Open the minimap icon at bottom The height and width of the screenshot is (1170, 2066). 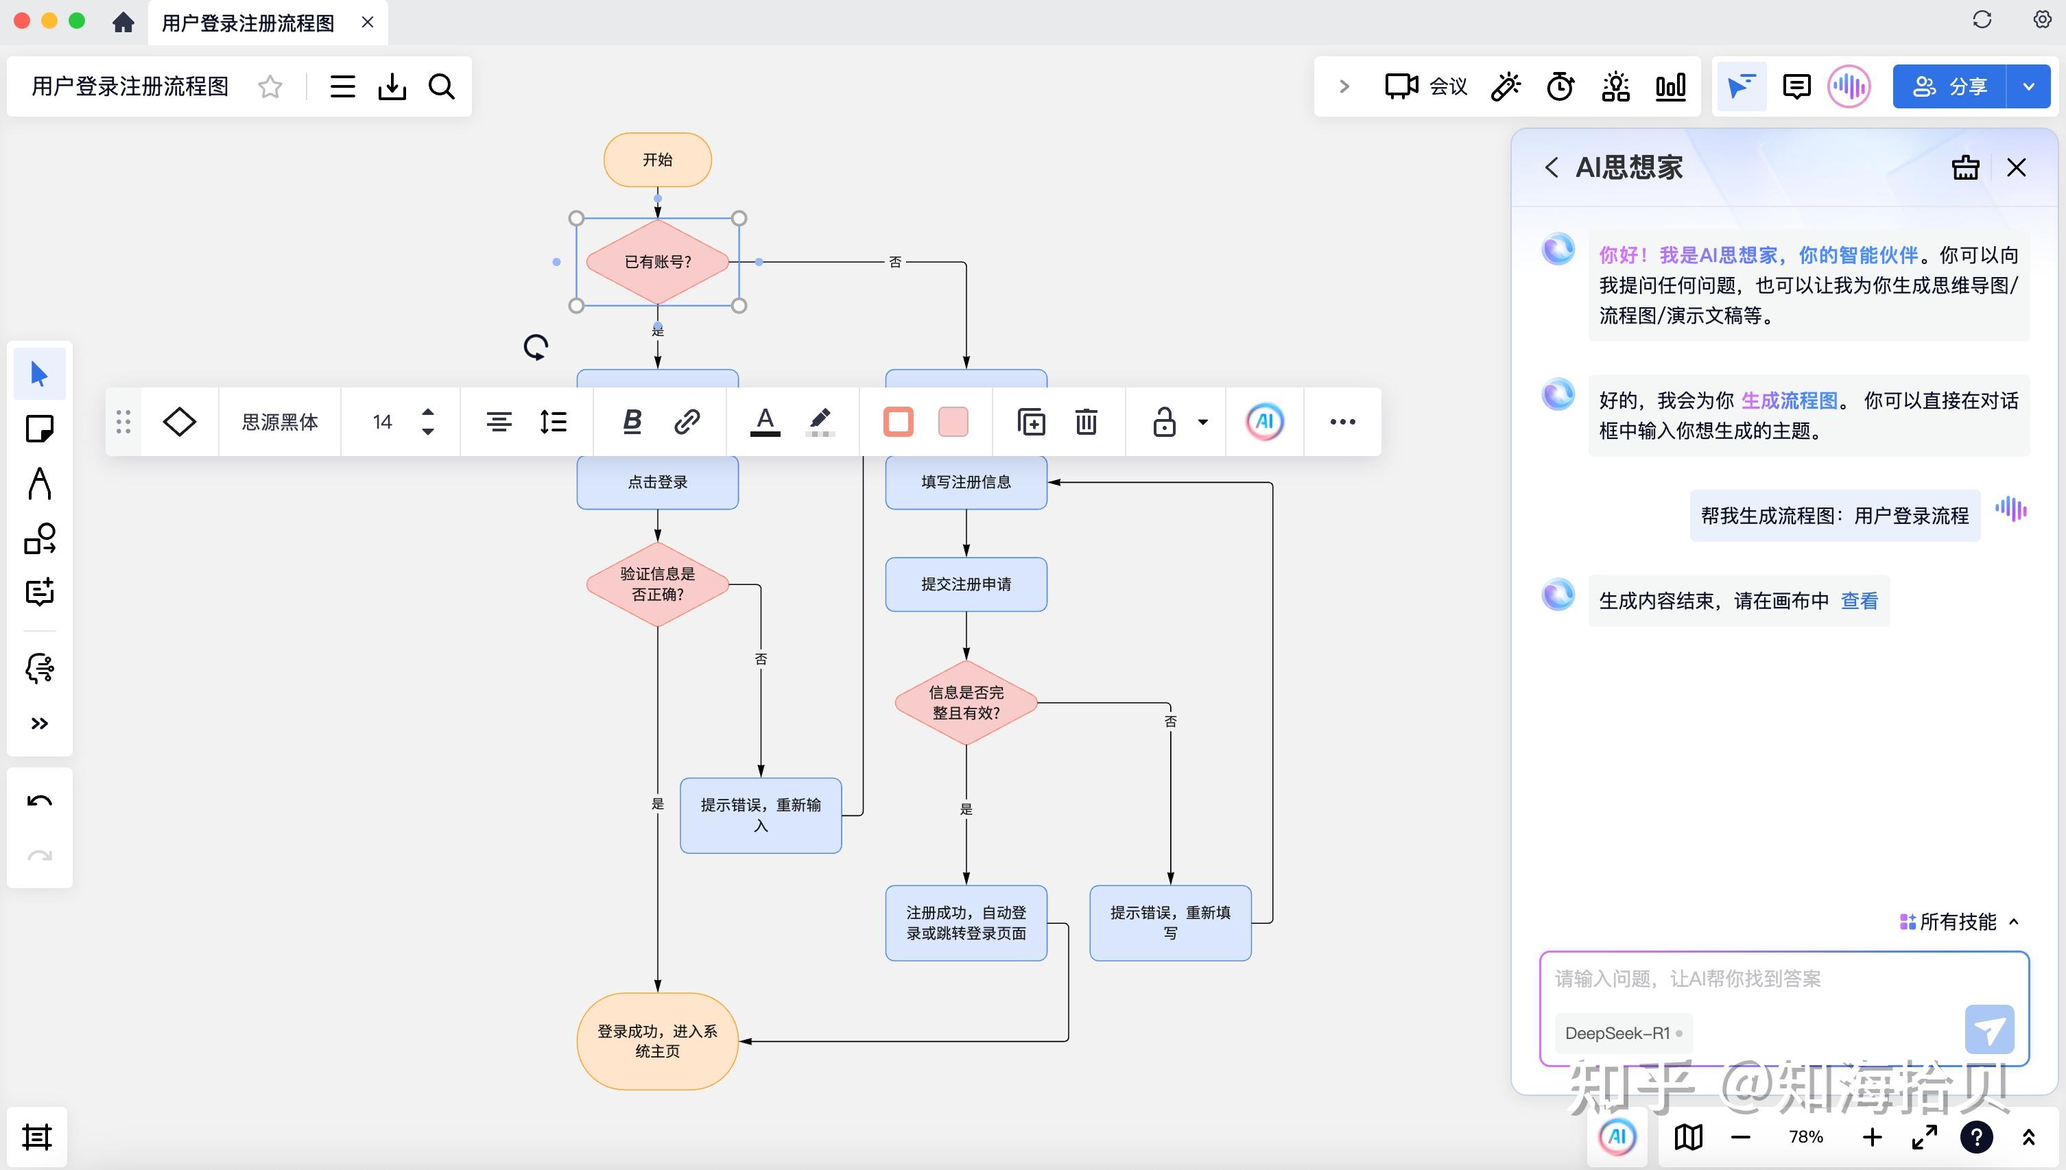1688,1137
